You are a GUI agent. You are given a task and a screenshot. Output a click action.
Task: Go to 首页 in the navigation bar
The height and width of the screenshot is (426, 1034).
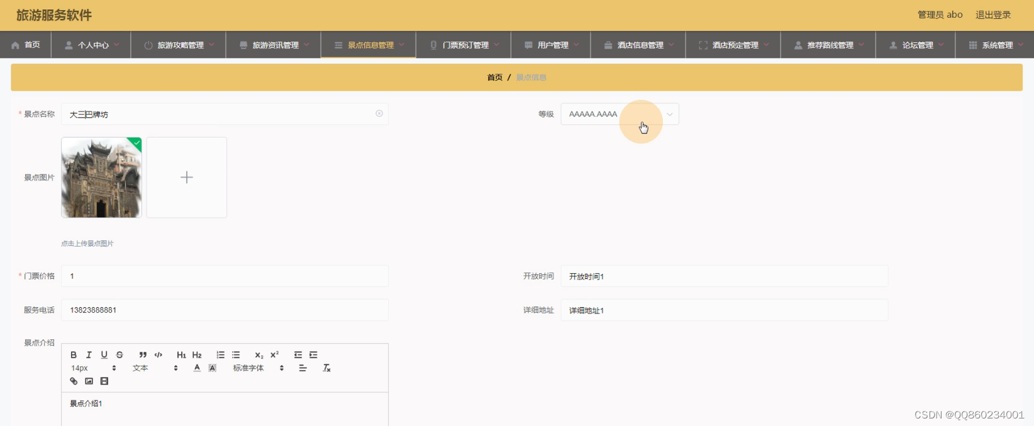tap(26, 45)
